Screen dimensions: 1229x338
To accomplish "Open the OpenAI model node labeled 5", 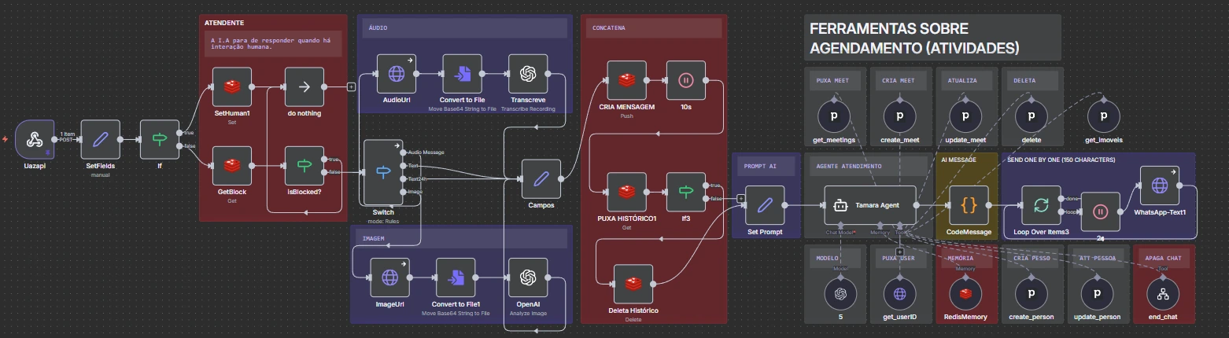I will point(840,294).
